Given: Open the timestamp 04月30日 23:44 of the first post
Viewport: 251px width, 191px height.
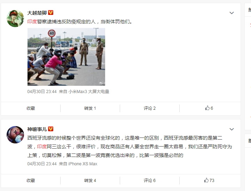Looking at the screenshot, I should coord(42,92).
